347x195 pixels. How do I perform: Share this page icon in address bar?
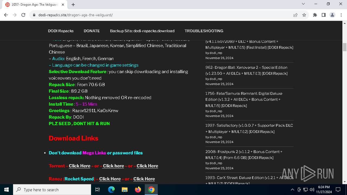point(295,15)
